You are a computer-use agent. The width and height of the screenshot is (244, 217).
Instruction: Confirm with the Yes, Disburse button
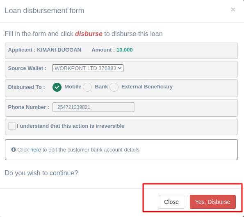point(213,202)
